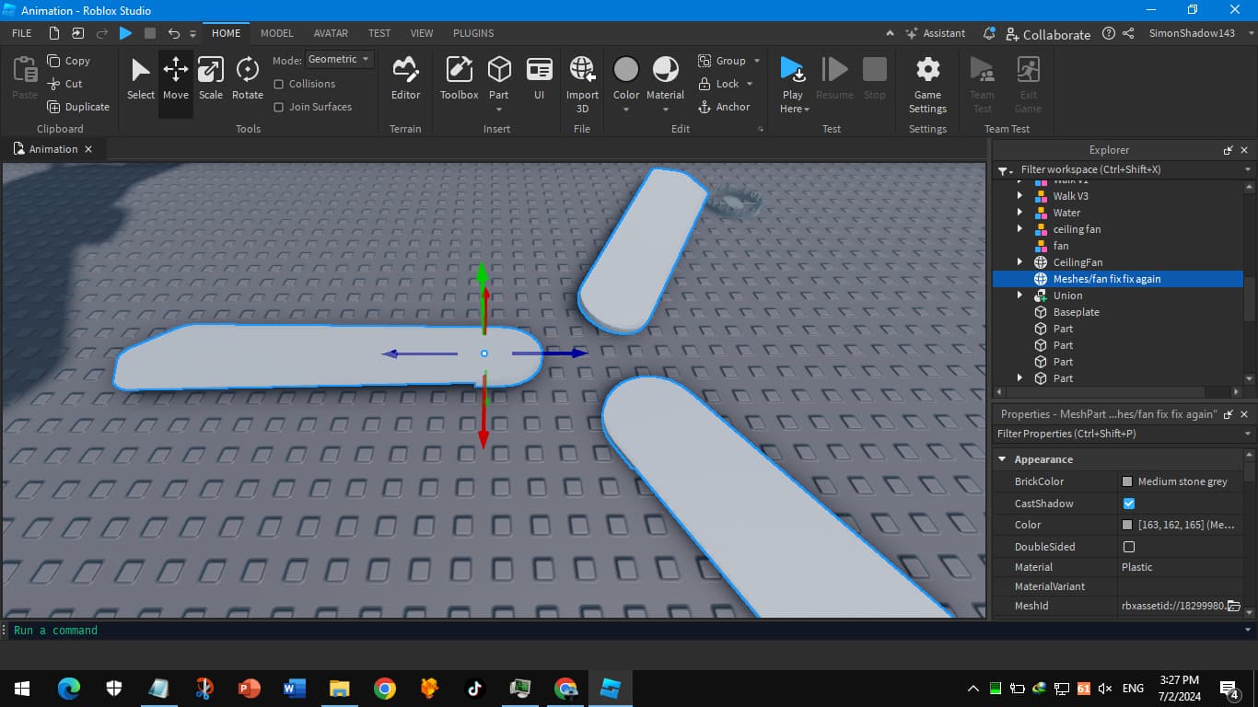
Task: Click the Copy button
Action: click(x=68, y=61)
